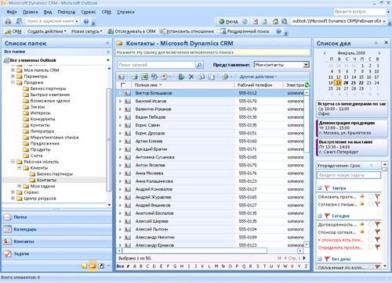This screenshot has height=283, width=392.
Task: Toggle the select-all checkbox in the grid header
Action: point(123,85)
